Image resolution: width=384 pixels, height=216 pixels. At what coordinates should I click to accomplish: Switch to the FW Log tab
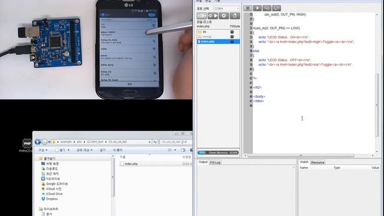215,163
